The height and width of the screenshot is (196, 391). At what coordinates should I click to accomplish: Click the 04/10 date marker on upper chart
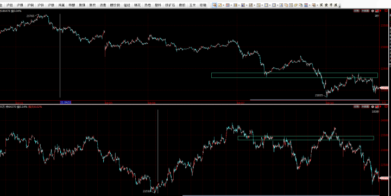coord(330,102)
